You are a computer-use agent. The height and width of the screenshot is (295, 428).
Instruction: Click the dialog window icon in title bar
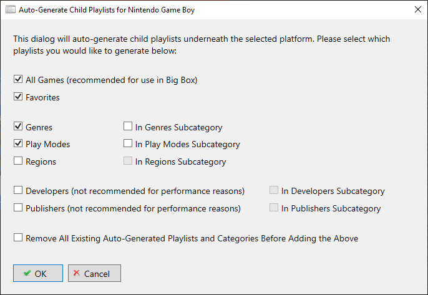point(11,9)
